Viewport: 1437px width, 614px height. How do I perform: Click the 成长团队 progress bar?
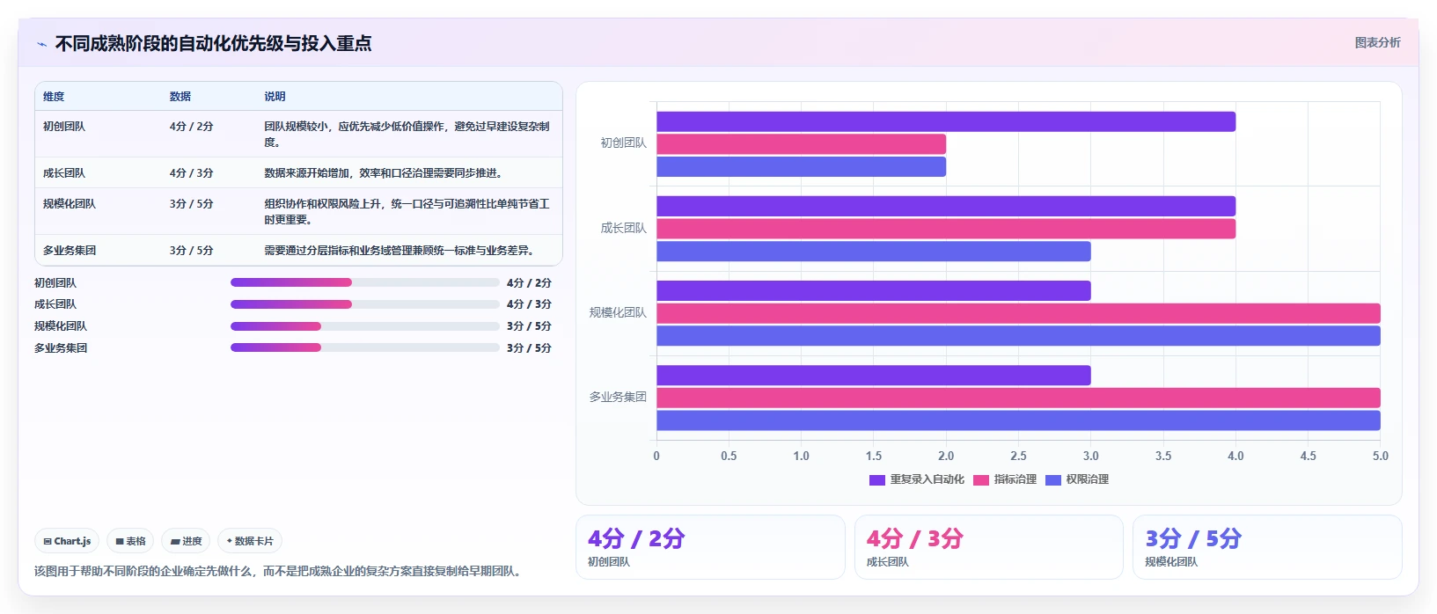click(x=365, y=304)
